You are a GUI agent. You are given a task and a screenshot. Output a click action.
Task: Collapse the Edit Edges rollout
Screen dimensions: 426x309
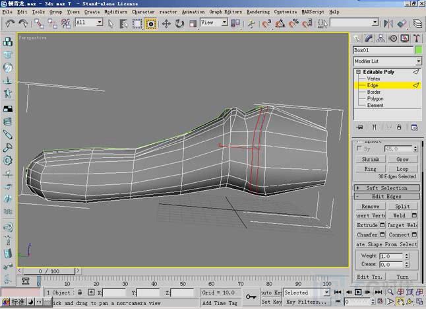pos(387,196)
